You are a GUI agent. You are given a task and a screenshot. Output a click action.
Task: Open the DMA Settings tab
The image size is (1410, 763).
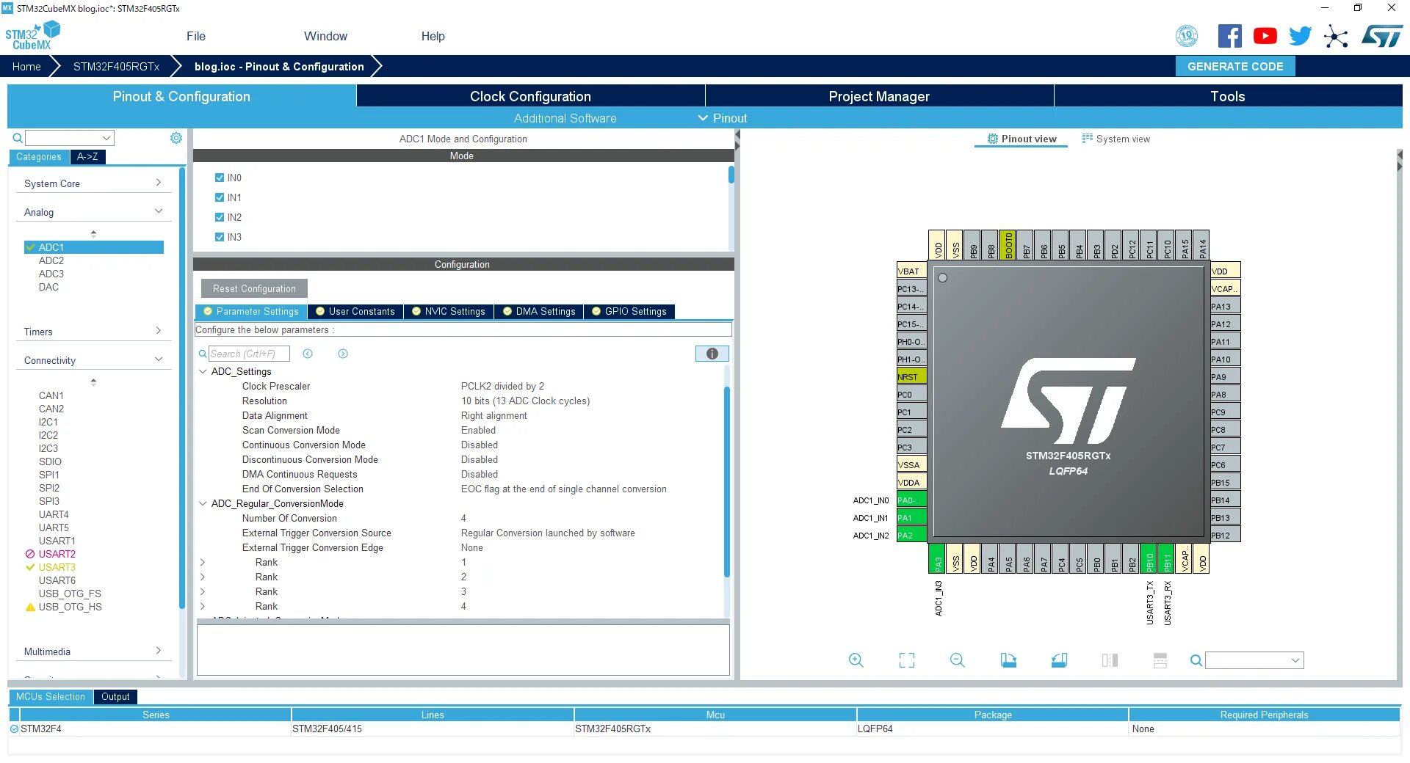click(x=538, y=311)
